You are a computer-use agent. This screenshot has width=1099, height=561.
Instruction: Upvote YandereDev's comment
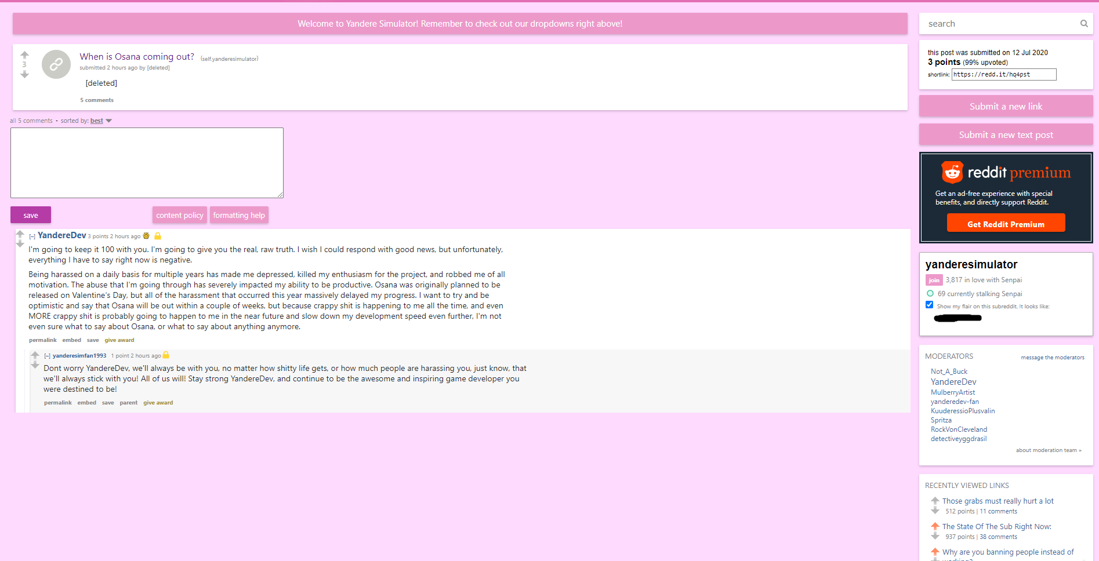20,234
